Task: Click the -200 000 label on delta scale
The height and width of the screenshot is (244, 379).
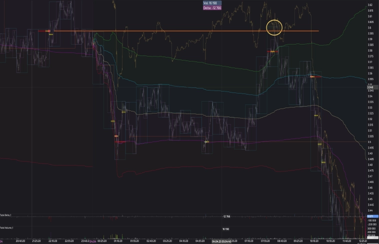Action: (x=371, y=225)
